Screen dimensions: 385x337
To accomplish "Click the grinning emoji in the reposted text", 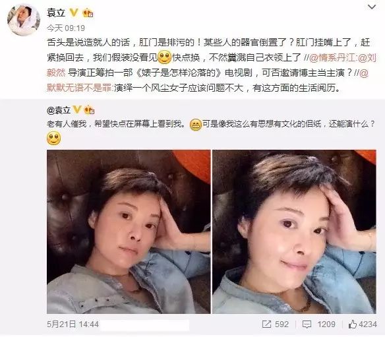I will [x=196, y=125].
